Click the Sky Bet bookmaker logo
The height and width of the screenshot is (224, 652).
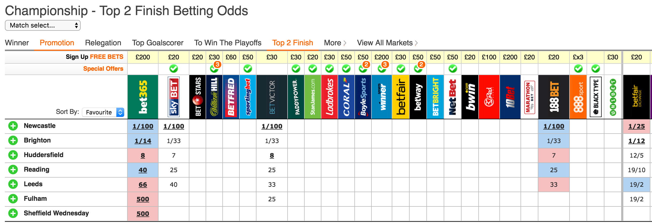(x=174, y=97)
